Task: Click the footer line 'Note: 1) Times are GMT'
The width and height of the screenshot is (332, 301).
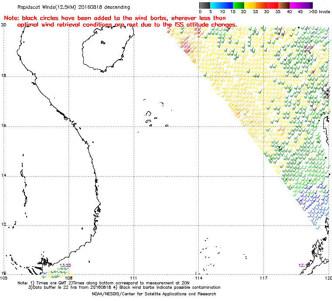Action: (x=104, y=283)
